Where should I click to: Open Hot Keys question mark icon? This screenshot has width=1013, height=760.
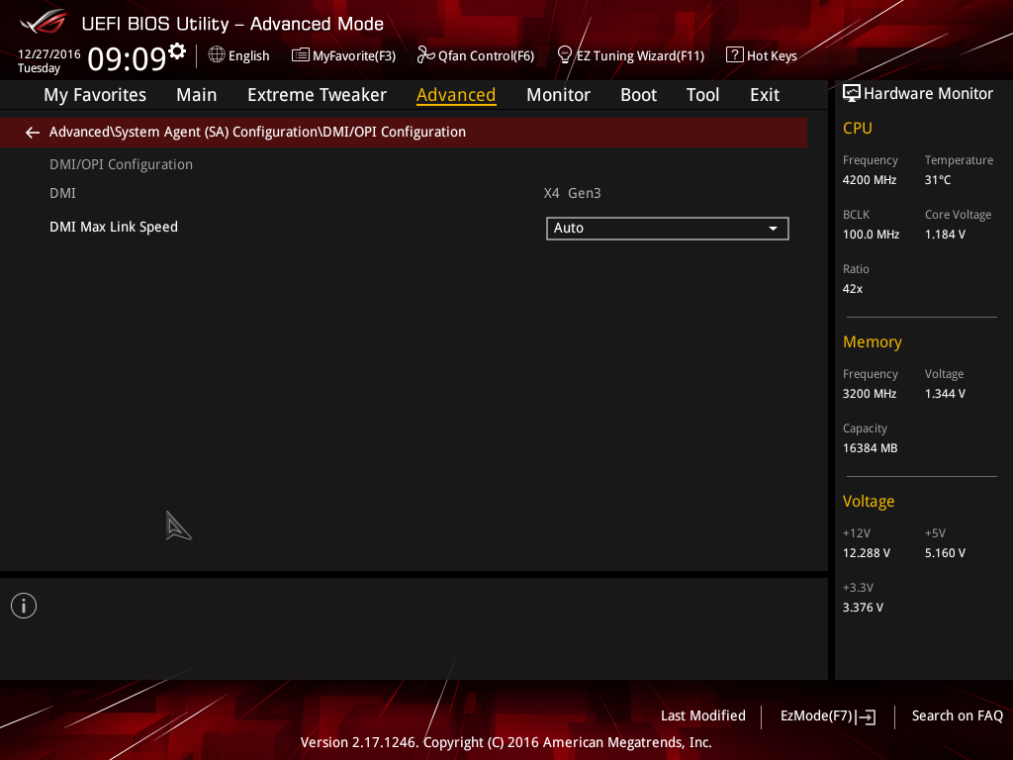(734, 55)
